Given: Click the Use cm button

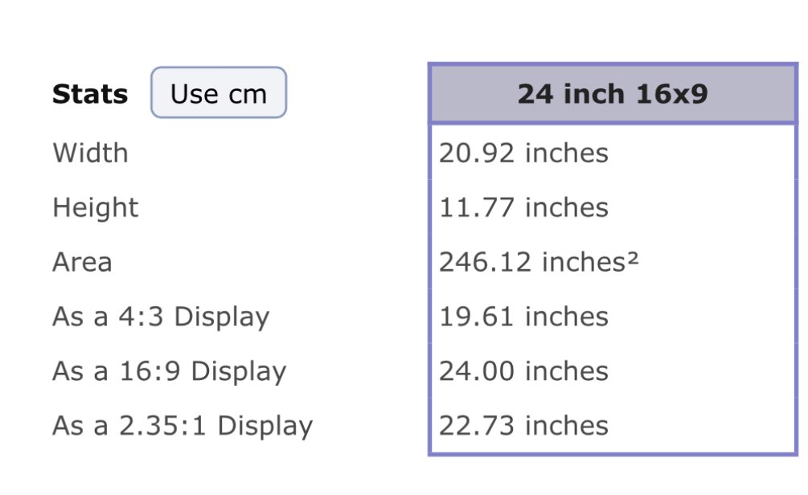Looking at the screenshot, I should tap(219, 93).
